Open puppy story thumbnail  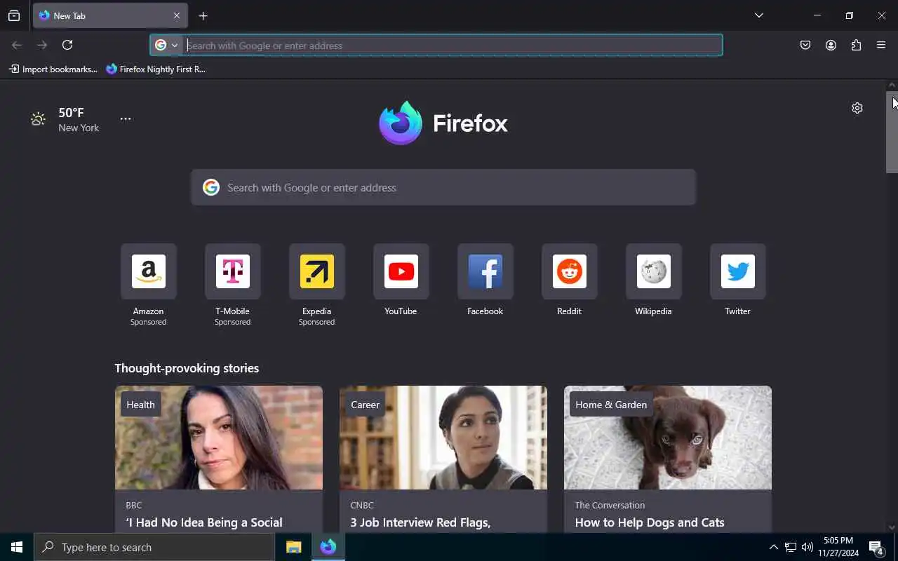click(x=668, y=438)
